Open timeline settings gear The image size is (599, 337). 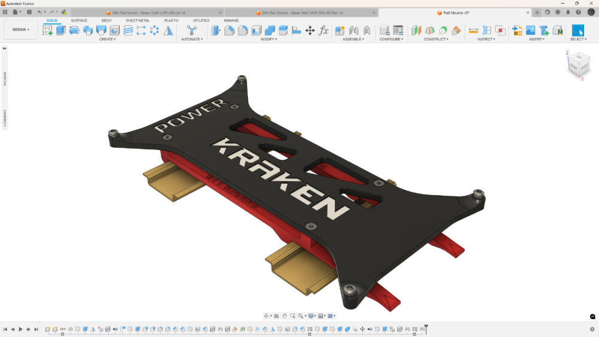(x=592, y=329)
